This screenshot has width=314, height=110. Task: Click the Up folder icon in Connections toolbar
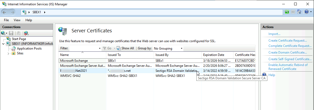coord(19,33)
